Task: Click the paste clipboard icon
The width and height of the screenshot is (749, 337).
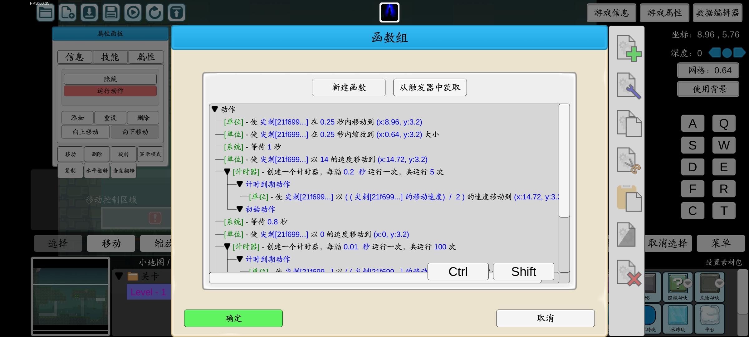Action: tap(629, 198)
